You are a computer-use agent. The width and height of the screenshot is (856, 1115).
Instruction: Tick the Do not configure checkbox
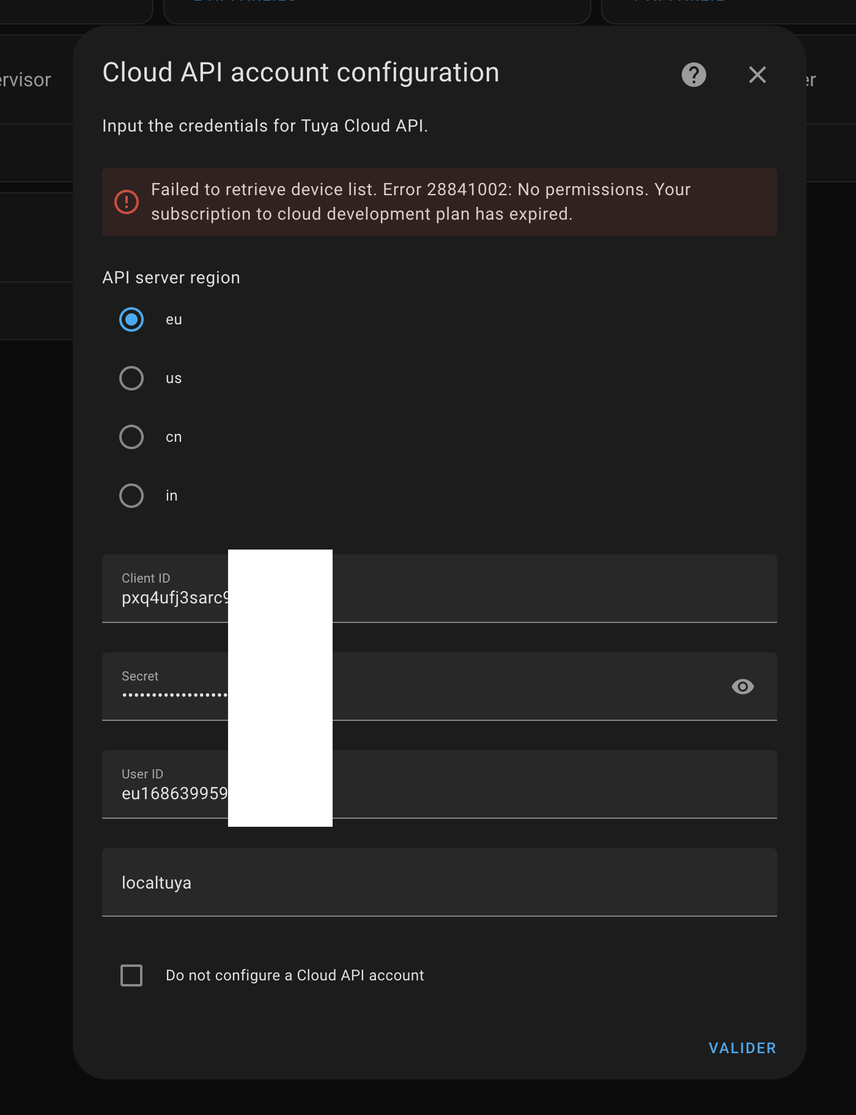(131, 975)
